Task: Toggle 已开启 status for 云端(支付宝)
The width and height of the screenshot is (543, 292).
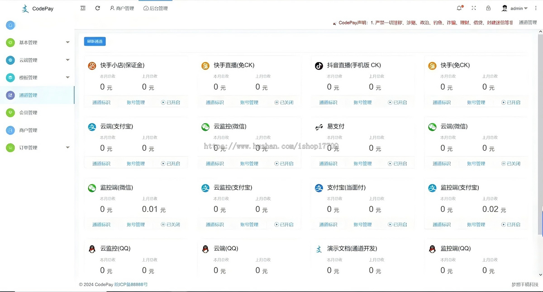Action: 171,163
